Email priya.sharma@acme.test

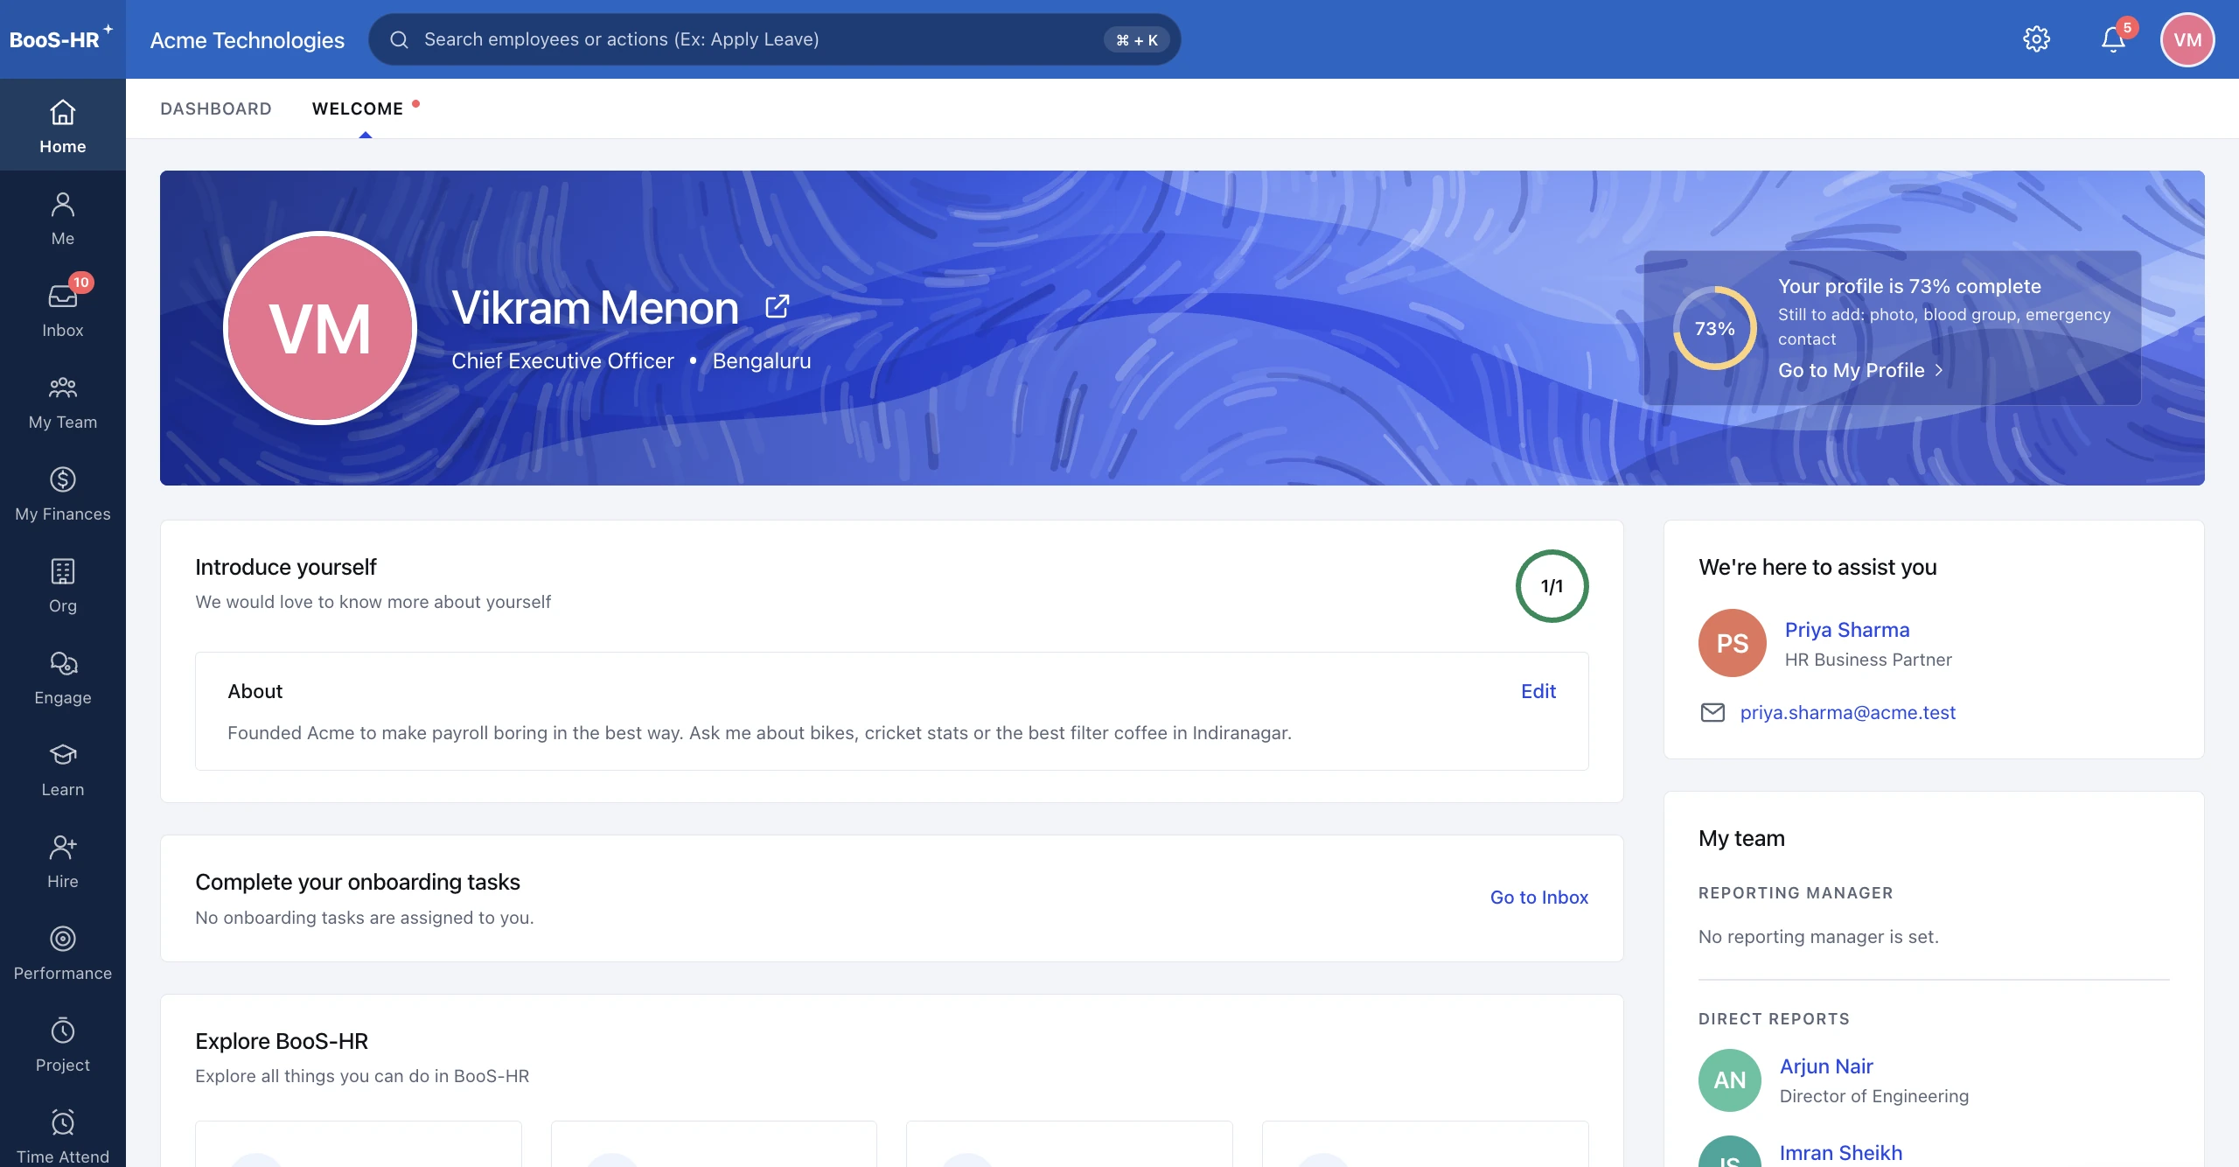[1848, 712]
